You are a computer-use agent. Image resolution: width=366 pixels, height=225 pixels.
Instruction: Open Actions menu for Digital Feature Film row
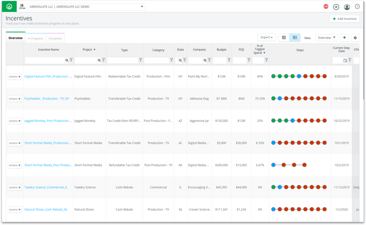14,77
